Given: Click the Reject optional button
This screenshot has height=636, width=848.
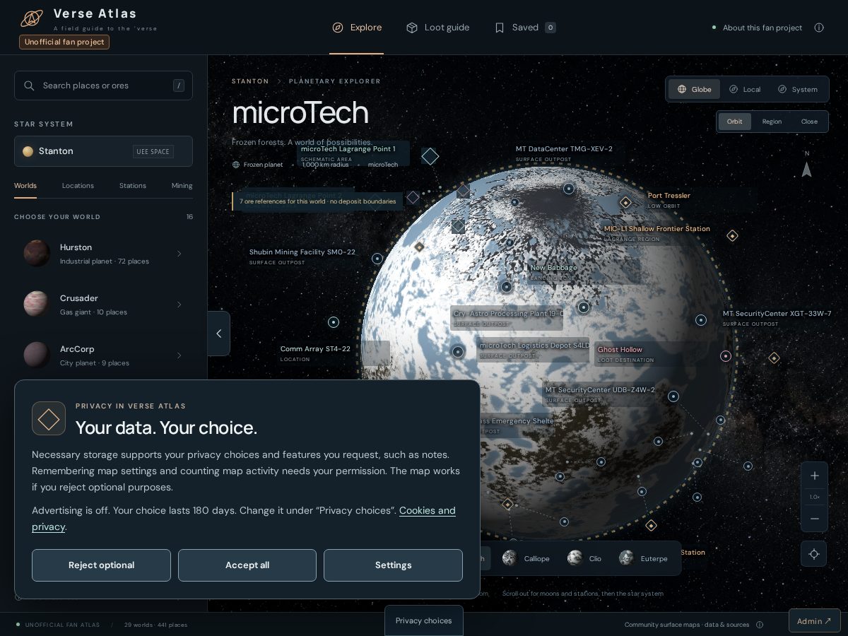Looking at the screenshot, I should coord(101,565).
